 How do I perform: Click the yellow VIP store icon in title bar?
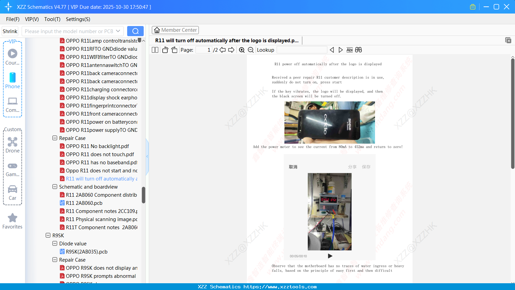click(473, 7)
